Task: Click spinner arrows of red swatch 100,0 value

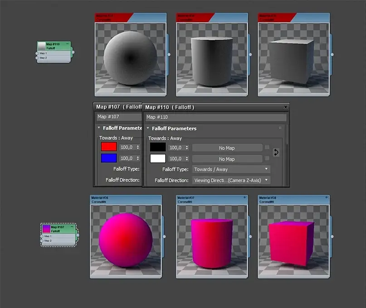Action: 138,147
